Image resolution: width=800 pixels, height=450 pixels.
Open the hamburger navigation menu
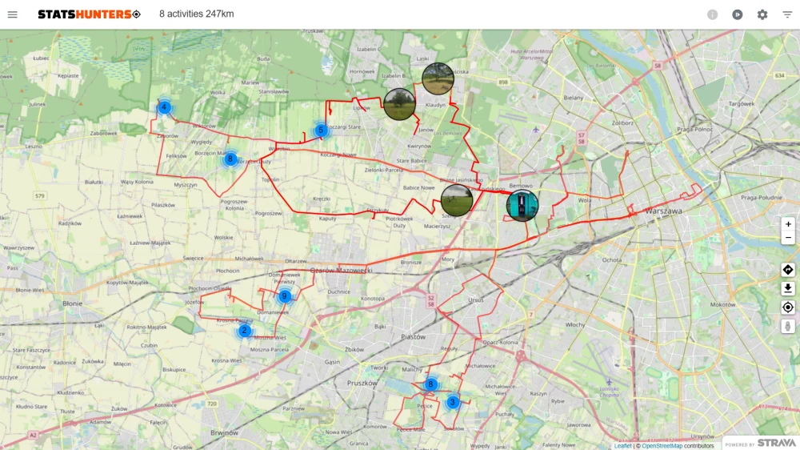point(12,14)
